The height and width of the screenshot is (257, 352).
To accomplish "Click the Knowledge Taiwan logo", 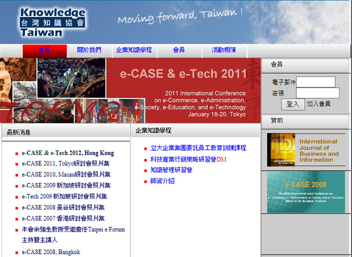I will 51,22.
